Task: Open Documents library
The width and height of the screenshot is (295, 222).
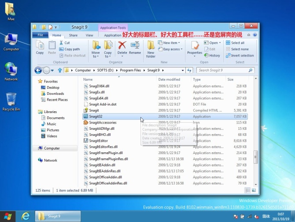Action: tap(53, 118)
